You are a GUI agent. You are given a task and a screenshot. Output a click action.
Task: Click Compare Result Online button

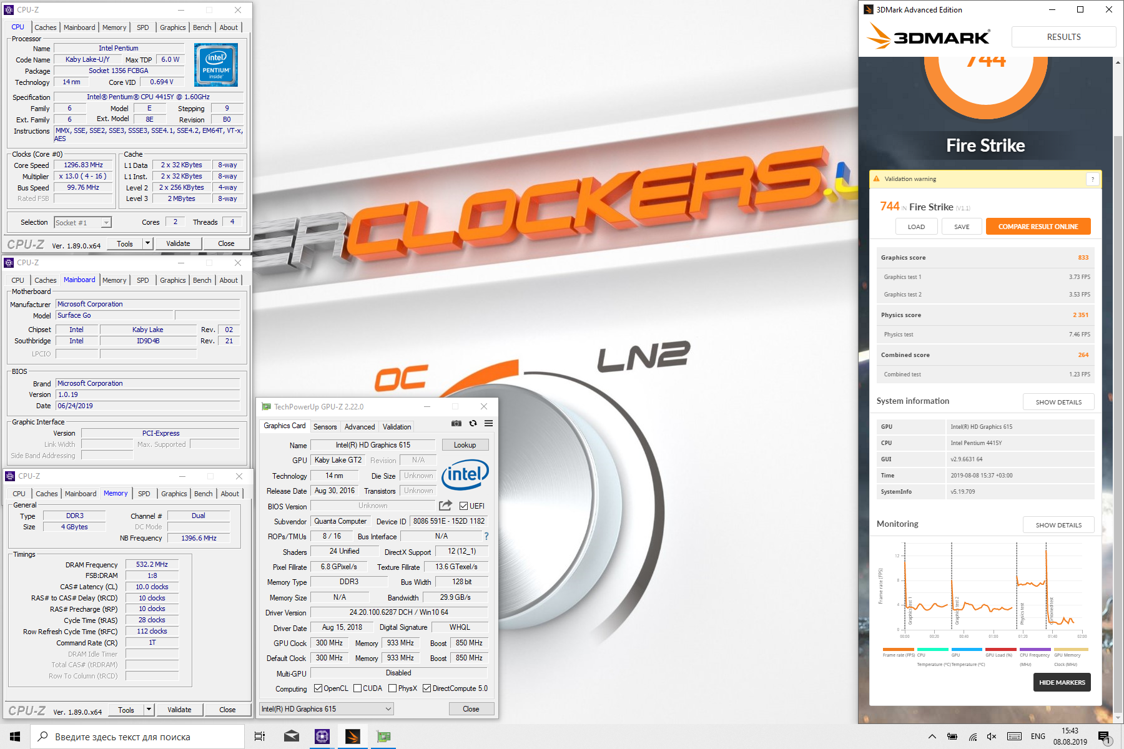[1038, 227]
